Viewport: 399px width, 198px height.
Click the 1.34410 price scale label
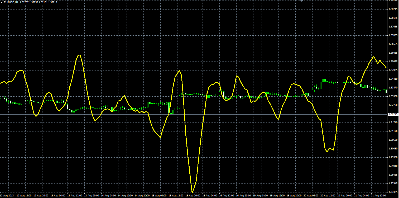pyautogui.click(x=393, y=79)
